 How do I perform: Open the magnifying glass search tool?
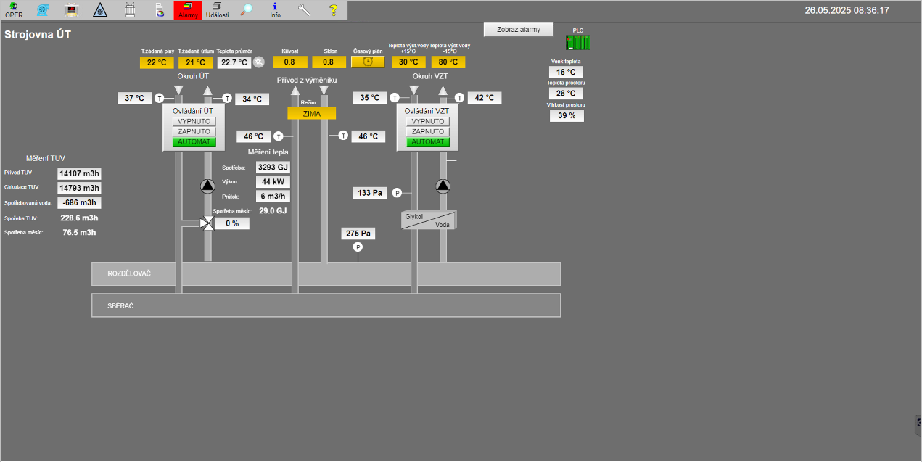(247, 9)
